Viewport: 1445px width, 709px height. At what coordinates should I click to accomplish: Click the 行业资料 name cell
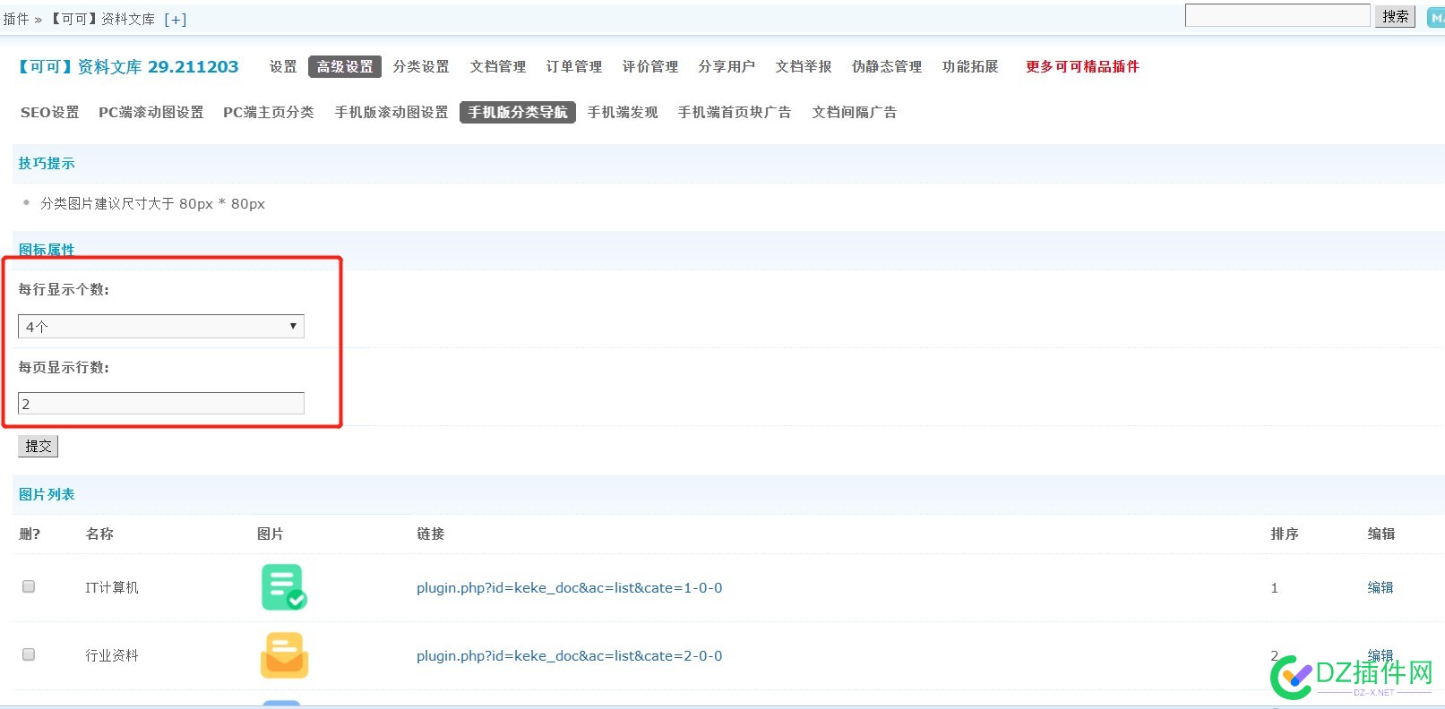tap(112, 656)
